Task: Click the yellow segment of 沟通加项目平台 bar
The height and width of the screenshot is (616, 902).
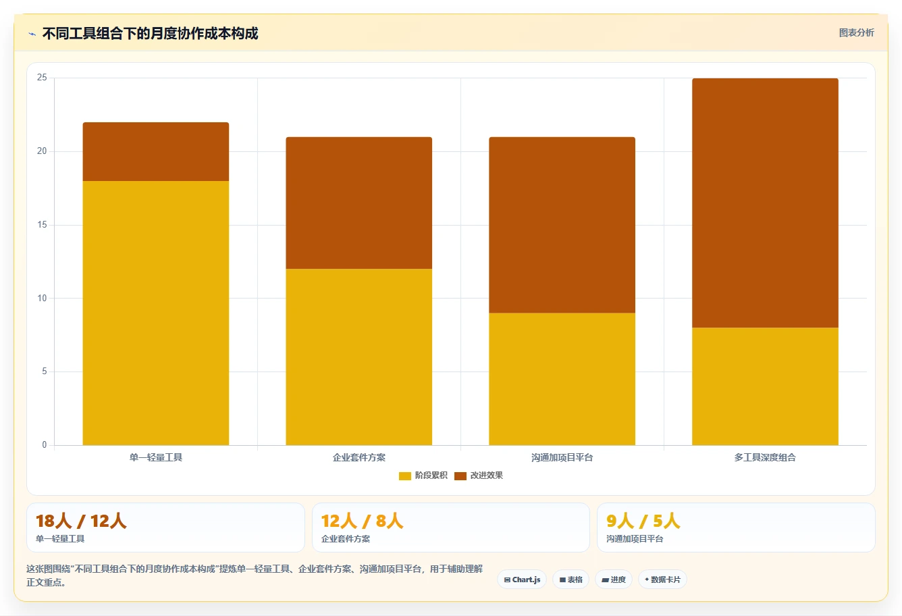Action: (x=562, y=379)
